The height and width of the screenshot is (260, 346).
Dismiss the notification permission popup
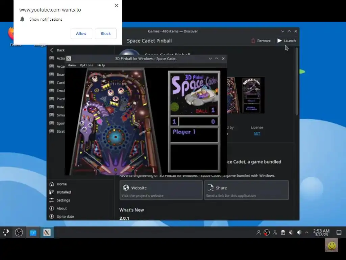117,5
